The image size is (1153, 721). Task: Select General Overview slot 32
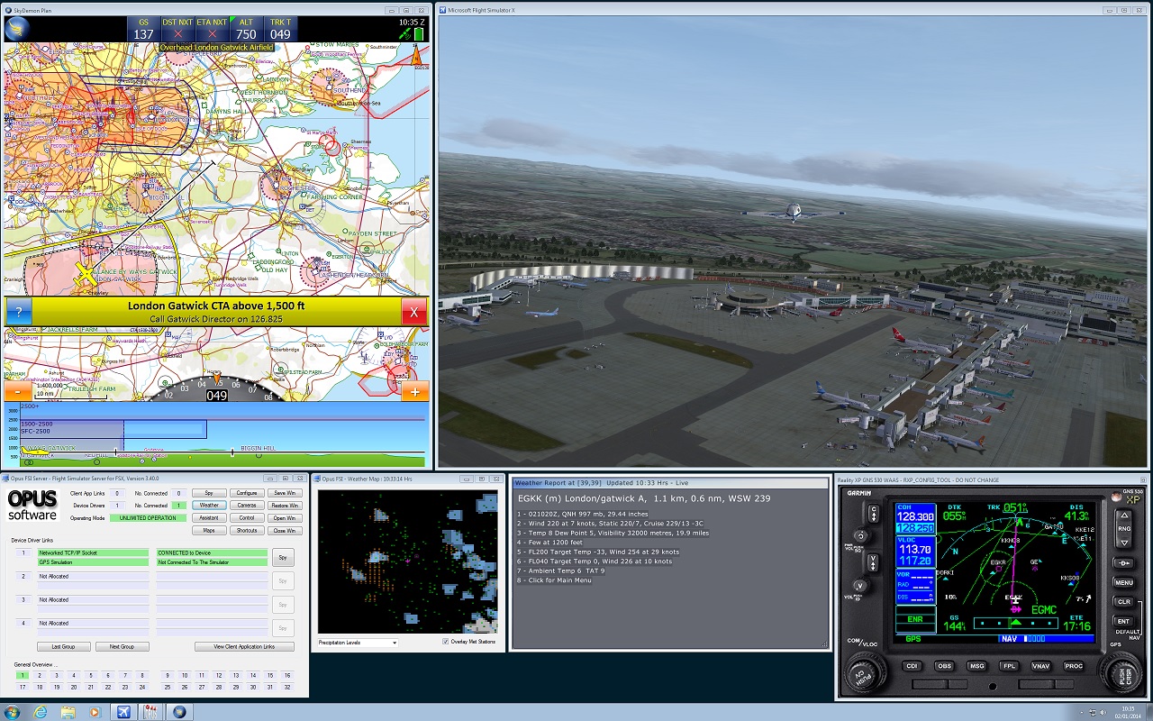(287, 687)
